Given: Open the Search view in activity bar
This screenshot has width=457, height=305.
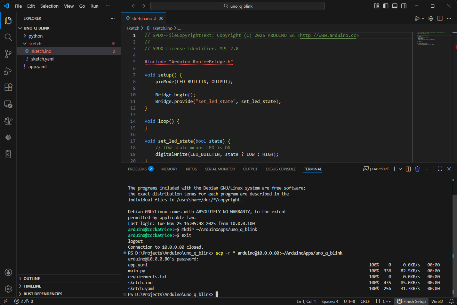Looking at the screenshot, I should pos(8,37).
